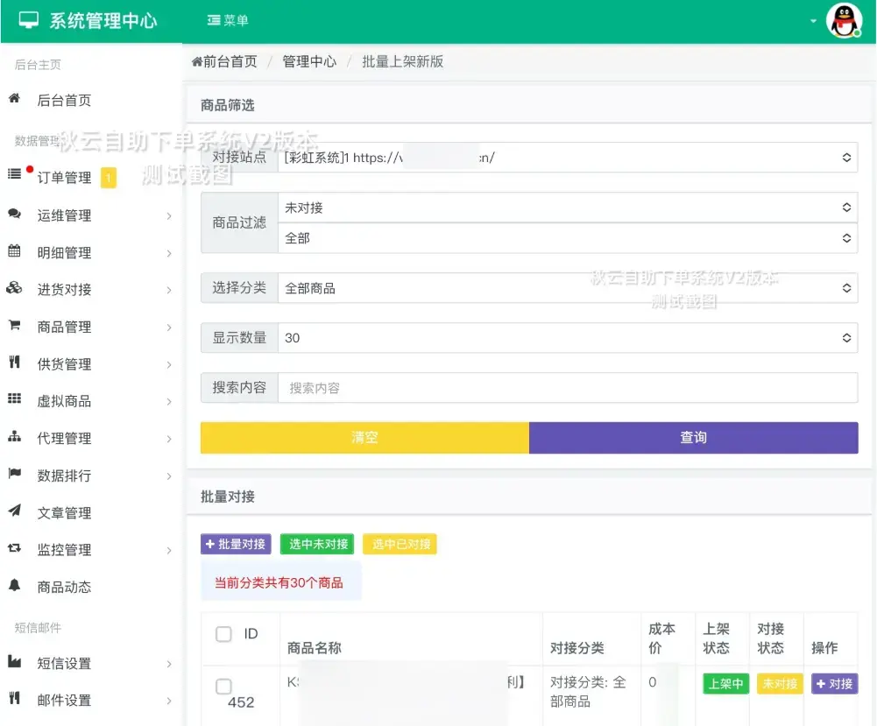The width and height of the screenshot is (877, 726).
Task: Check the box for product row 452
Action: point(223,686)
